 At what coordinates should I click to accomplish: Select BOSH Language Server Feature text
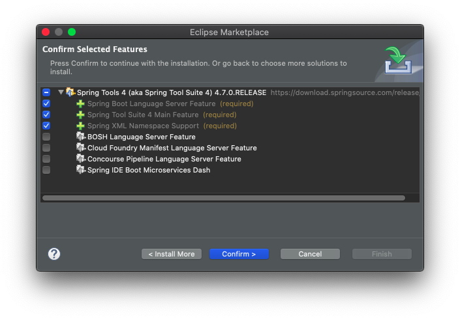142,137
